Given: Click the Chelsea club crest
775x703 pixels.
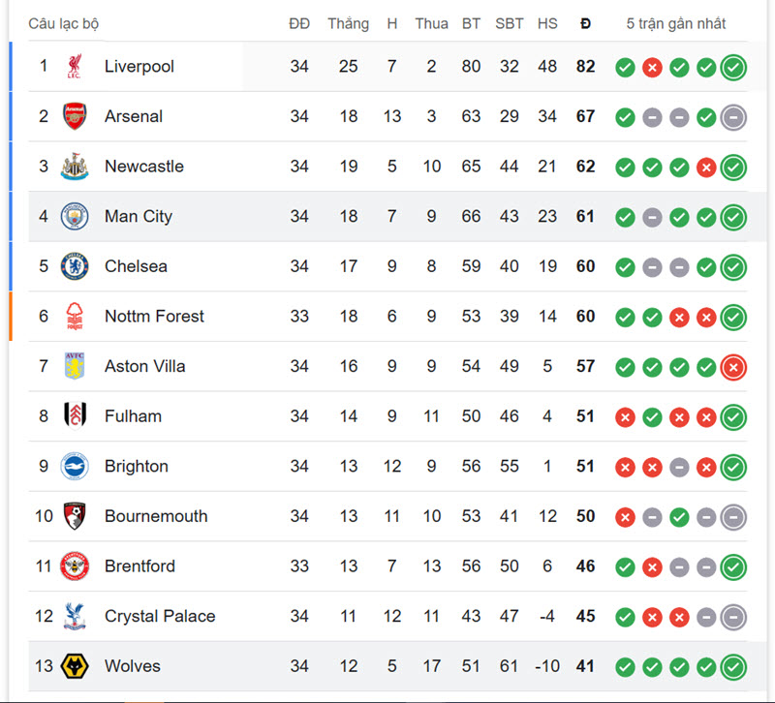Looking at the screenshot, I should (x=75, y=266).
